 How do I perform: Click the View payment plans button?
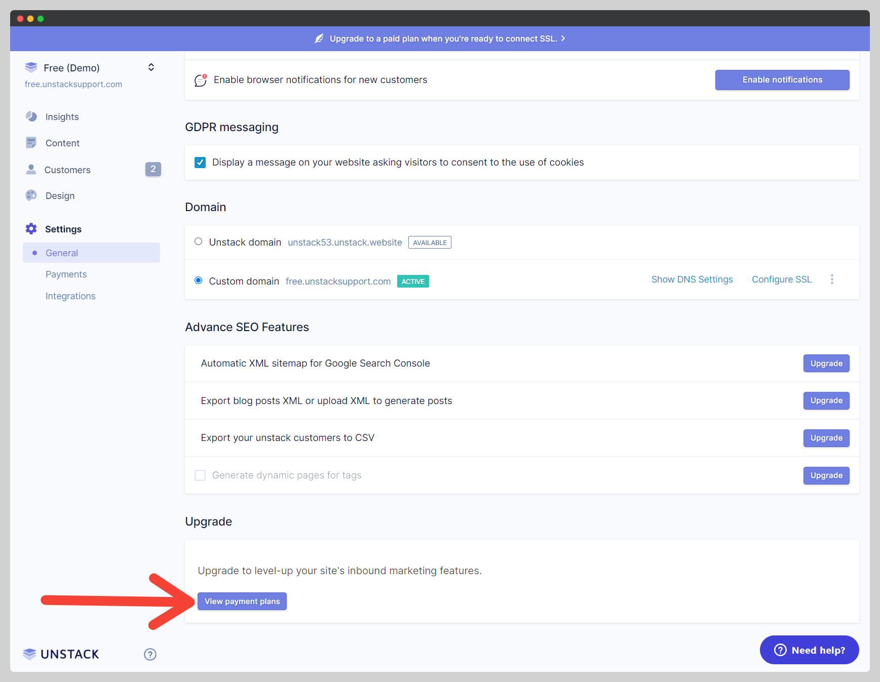[242, 601]
